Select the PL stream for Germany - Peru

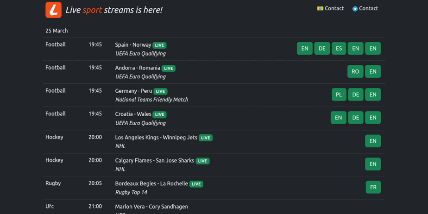pos(339,94)
